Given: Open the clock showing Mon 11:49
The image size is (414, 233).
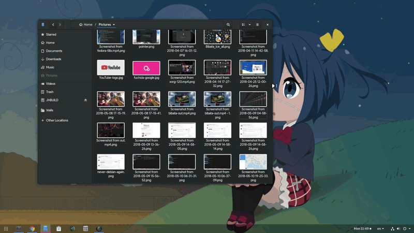Looking at the screenshot, I should pos(362,228).
